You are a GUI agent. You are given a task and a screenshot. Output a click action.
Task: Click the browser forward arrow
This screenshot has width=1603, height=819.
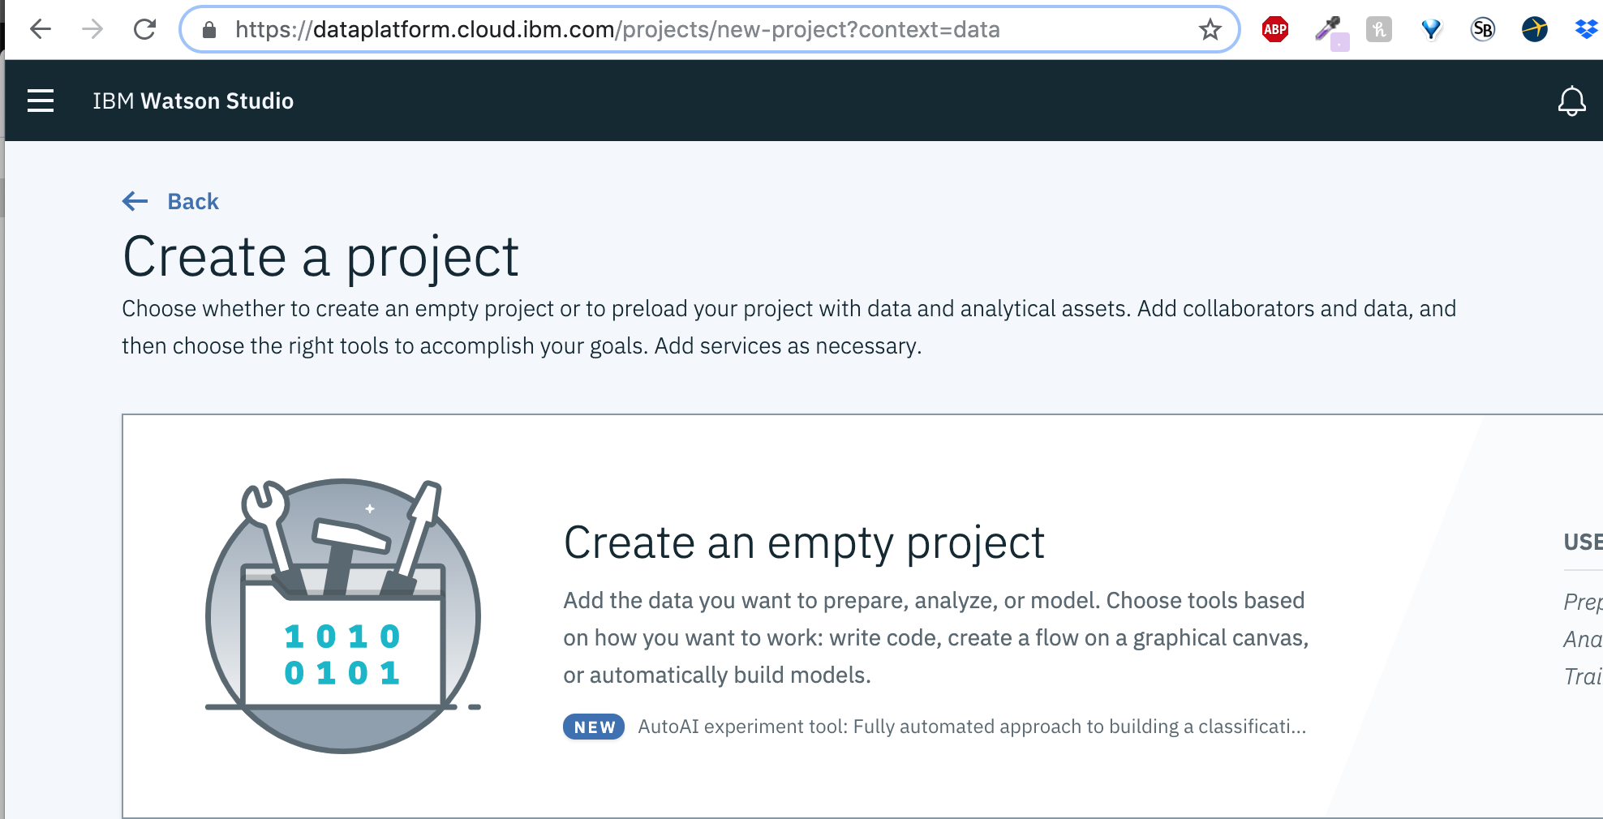click(x=92, y=29)
